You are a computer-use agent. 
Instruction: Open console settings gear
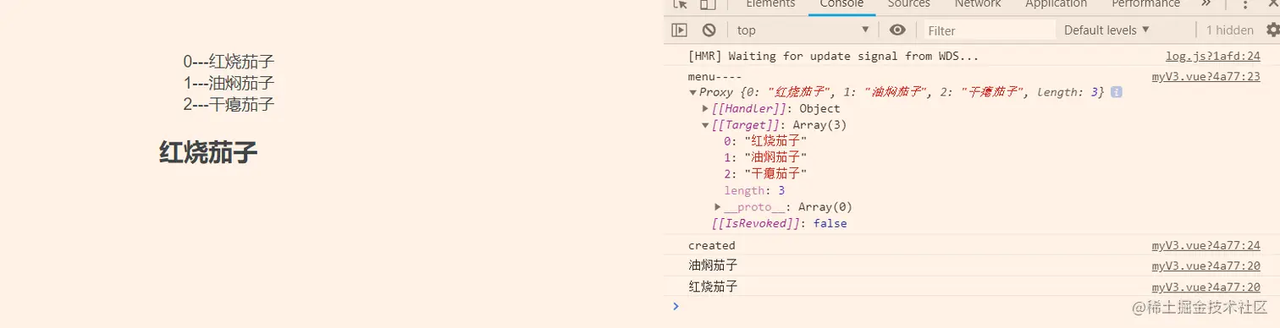(x=1272, y=30)
